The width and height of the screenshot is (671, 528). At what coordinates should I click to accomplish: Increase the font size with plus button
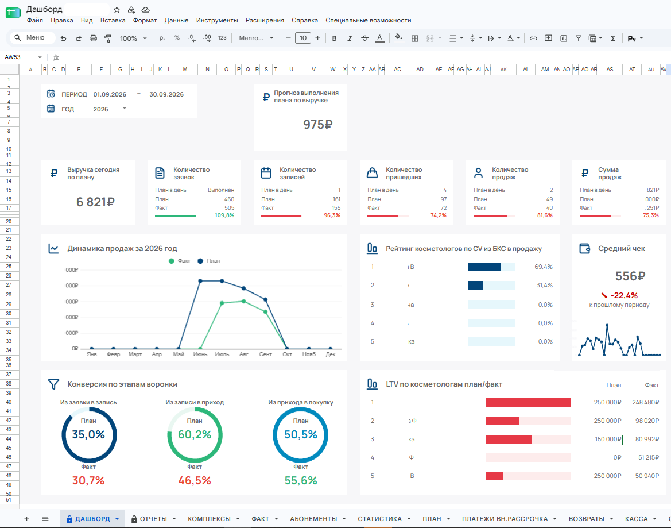[317, 38]
